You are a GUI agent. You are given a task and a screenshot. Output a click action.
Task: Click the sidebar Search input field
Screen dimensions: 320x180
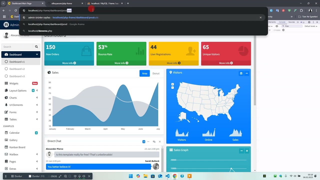click(x=17, y=47)
